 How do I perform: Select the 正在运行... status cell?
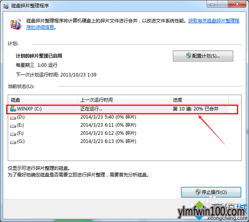pyautogui.click(x=91, y=109)
